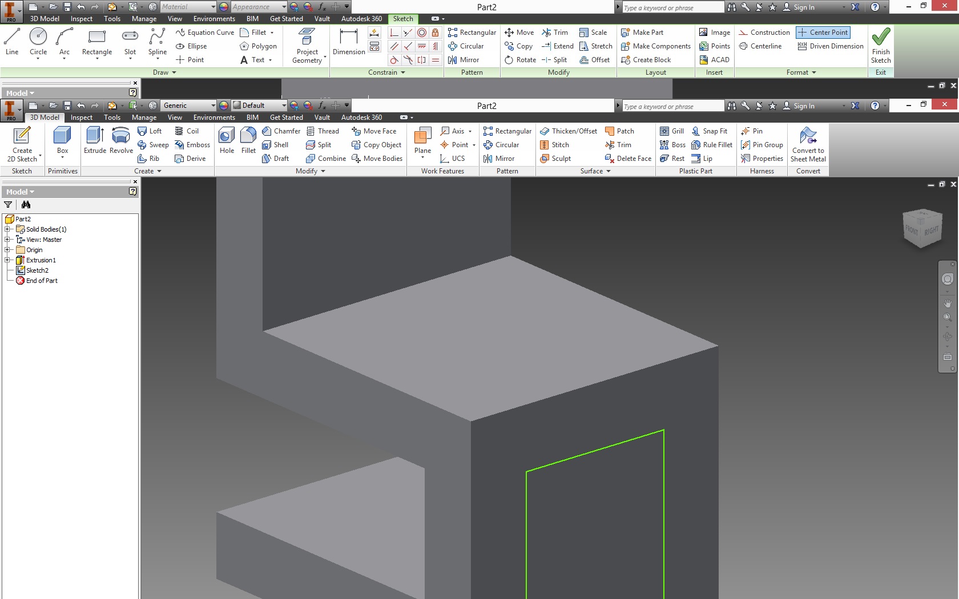Select the Circle sketch tool
Screen dimensions: 959x599
click(38, 42)
